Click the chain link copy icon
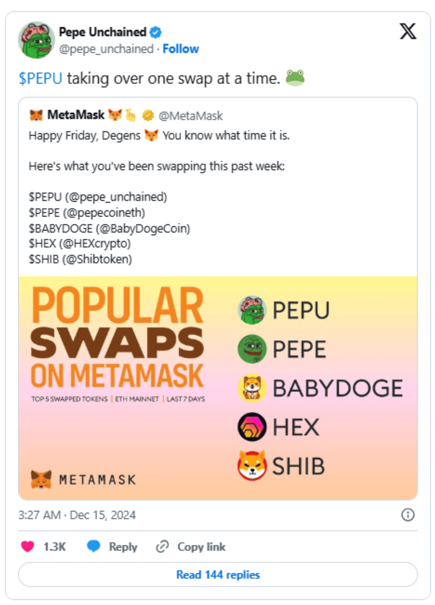 tap(162, 547)
